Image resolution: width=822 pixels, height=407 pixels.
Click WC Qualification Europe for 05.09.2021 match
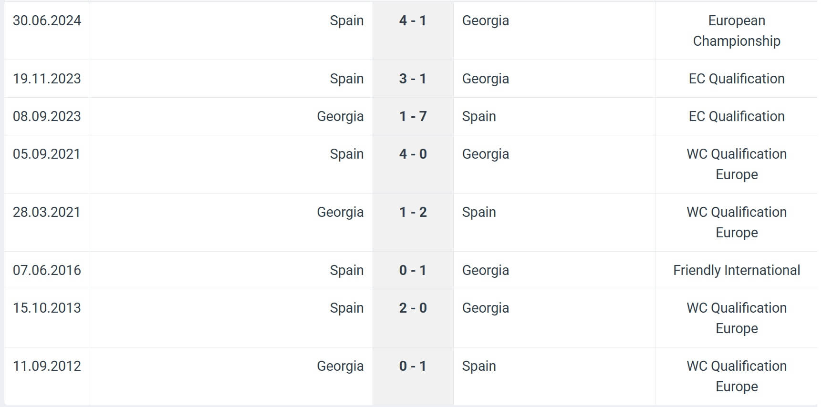coord(736,164)
